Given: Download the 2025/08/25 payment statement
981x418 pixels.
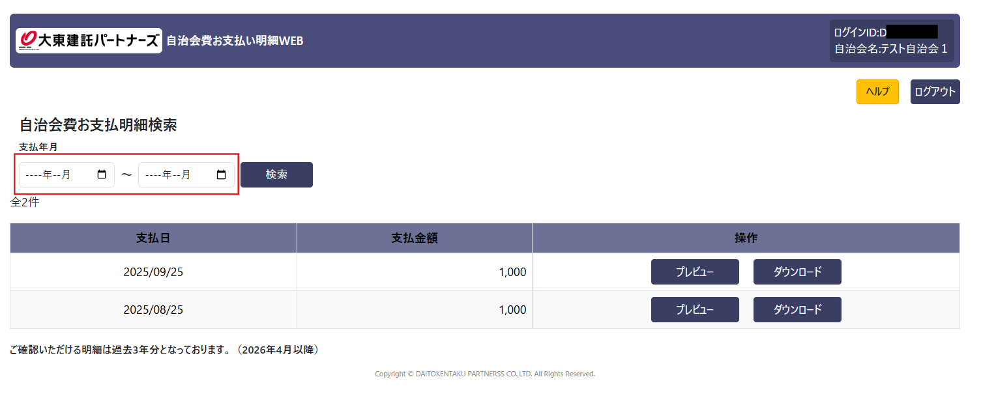Looking at the screenshot, I should [x=797, y=310].
